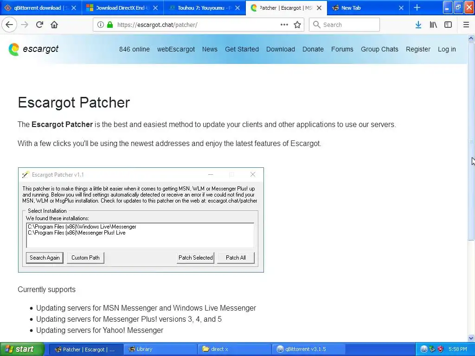The height and width of the screenshot is (356, 475).
Task: Open the webEscargot nav link
Action: (x=176, y=49)
